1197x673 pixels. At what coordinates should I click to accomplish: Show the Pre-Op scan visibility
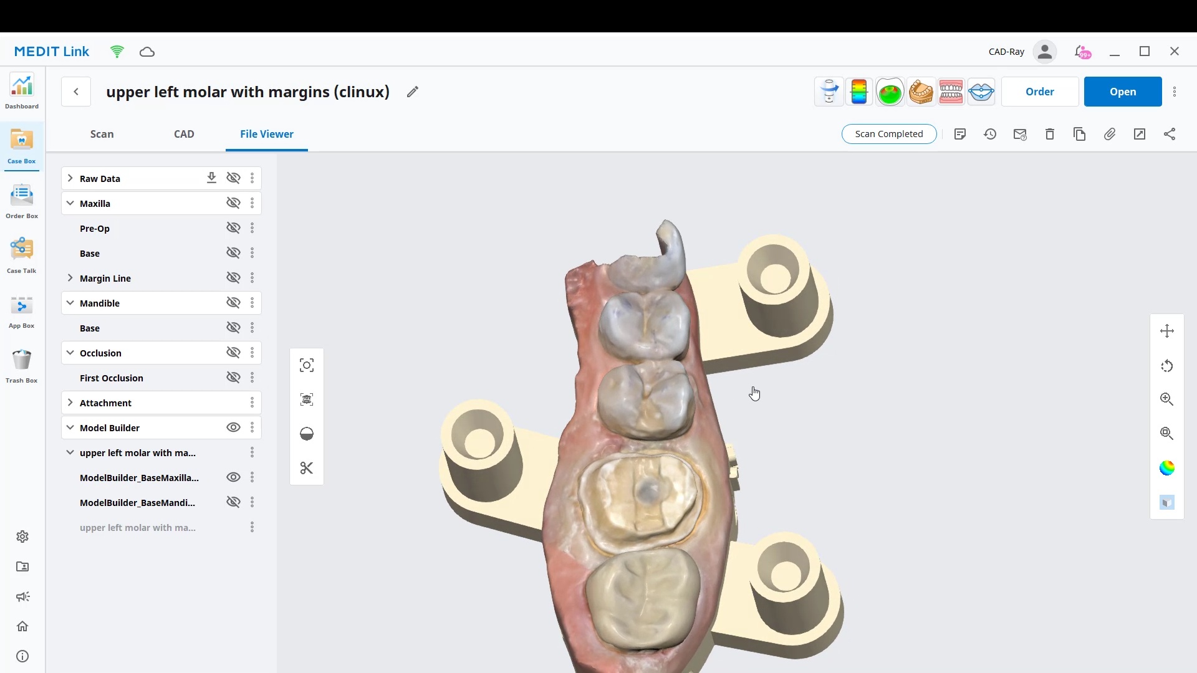233,228
